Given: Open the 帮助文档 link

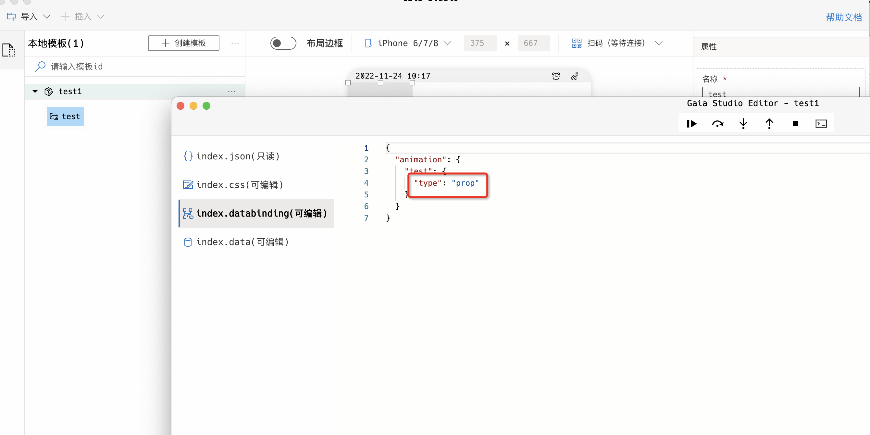Looking at the screenshot, I should pos(844,17).
